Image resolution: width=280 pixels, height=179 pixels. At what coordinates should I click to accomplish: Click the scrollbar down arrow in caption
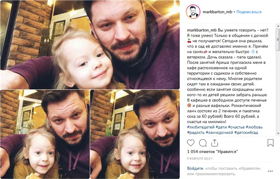pos(278,134)
